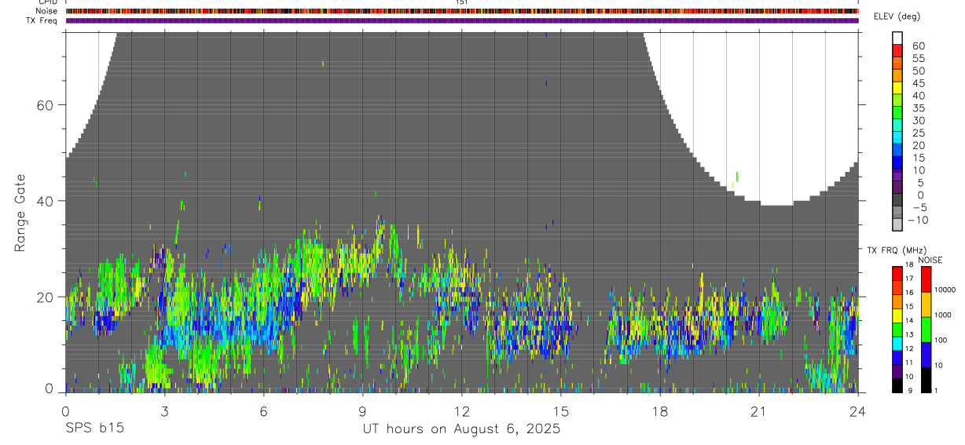The width and height of the screenshot is (965, 445).
Task: Click the multicolored Noise strip above the plot
Action: [461, 11]
